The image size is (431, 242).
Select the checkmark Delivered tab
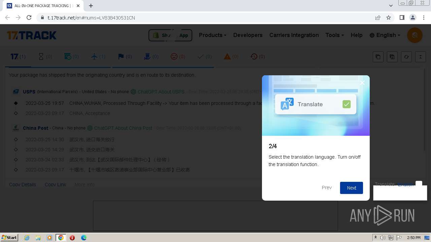click(x=204, y=56)
